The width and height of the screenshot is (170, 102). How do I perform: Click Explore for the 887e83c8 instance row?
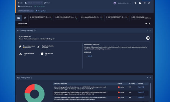pos(141,92)
